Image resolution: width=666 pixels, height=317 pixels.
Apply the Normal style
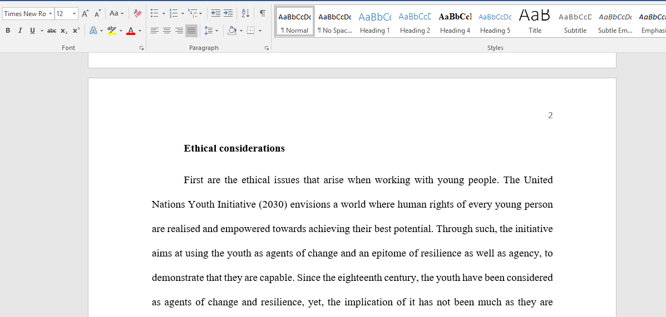295,21
